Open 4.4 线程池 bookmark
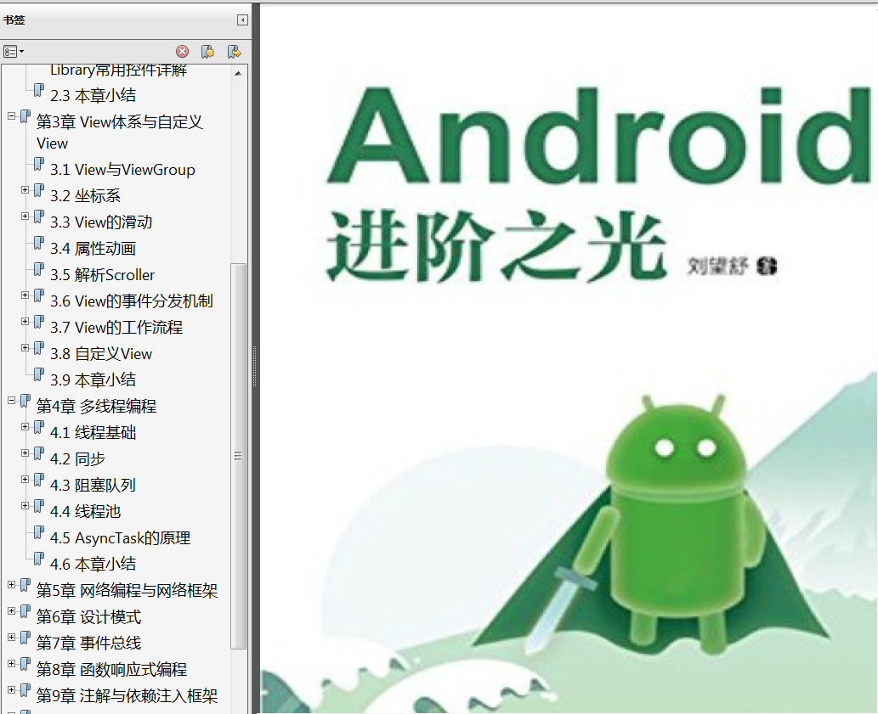Screen dimensions: 878x714 85,512
